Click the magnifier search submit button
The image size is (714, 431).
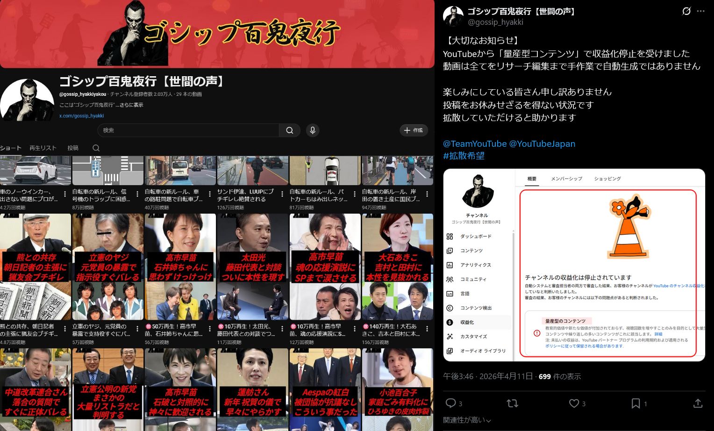[x=290, y=130]
